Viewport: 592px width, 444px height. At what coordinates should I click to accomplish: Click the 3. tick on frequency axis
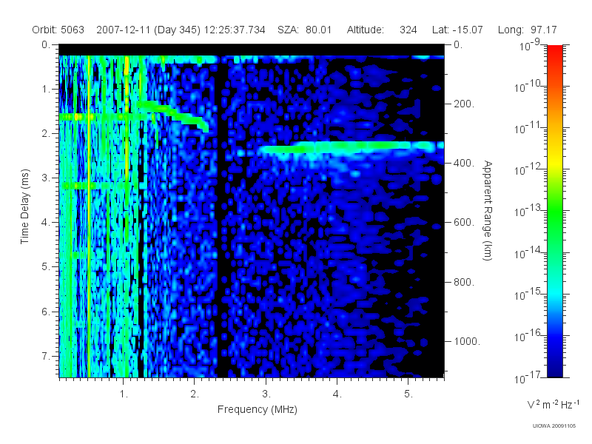click(x=266, y=394)
